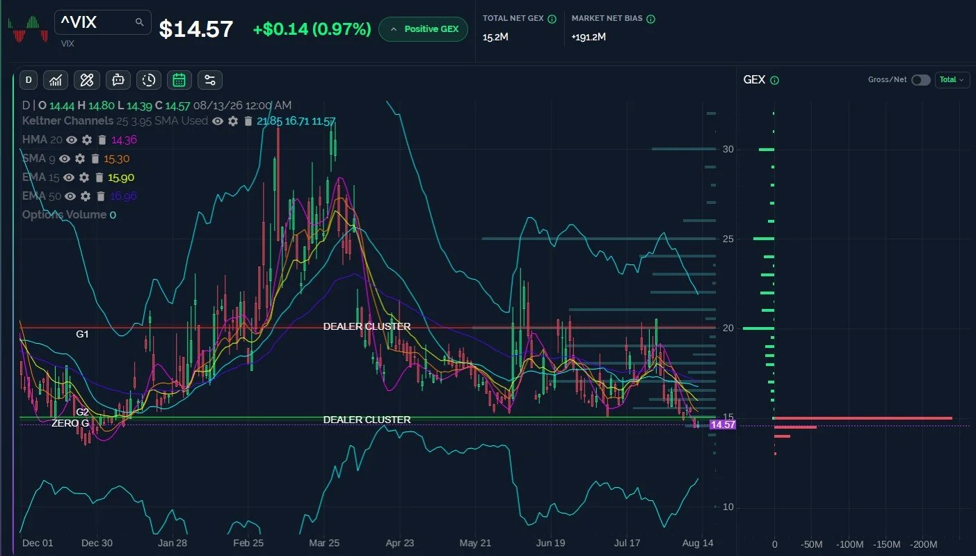Click the +191.2M Market Net Bias value
This screenshot has height=556, width=976.
click(589, 36)
